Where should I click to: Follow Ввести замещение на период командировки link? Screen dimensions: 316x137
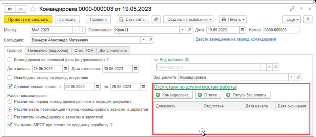tap(236, 39)
